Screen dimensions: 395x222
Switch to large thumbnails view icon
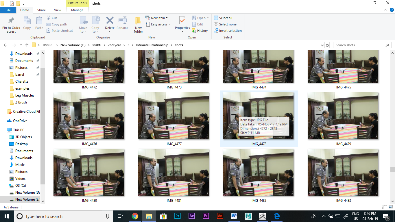390,207
